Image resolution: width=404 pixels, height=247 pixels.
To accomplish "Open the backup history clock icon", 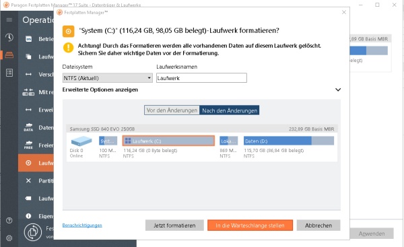I will click(x=9, y=37).
